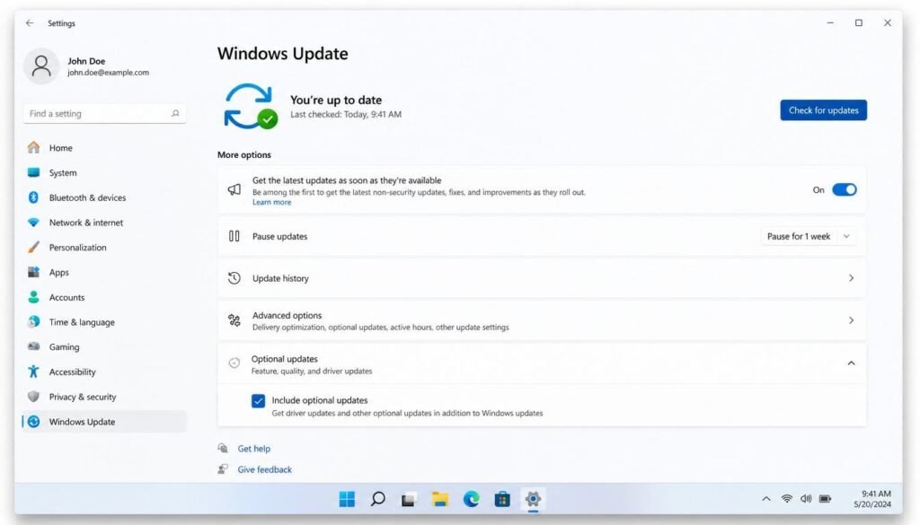
Task: Click the volume speaker tray icon
Action: pyautogui.click(x=806, y=499)
